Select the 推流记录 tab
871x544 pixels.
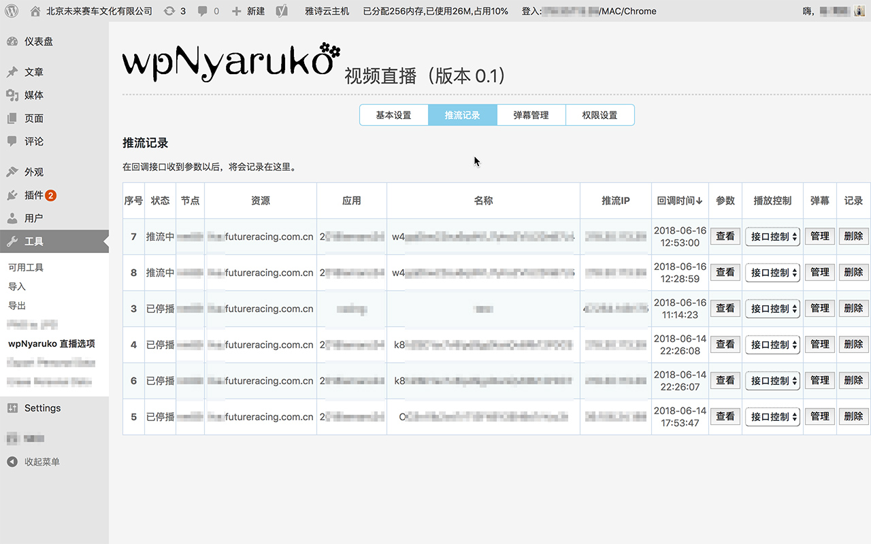[x=463, y=115]
